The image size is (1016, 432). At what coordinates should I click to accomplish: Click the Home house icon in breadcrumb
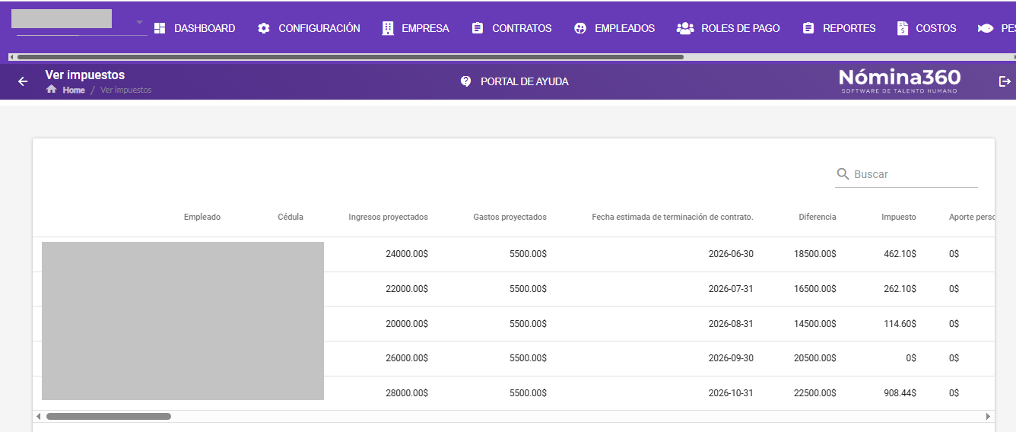click(52, 89)
